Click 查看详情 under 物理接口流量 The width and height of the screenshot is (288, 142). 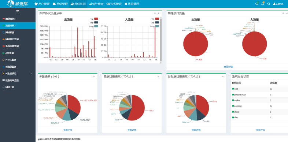click(x=228, y=67)
